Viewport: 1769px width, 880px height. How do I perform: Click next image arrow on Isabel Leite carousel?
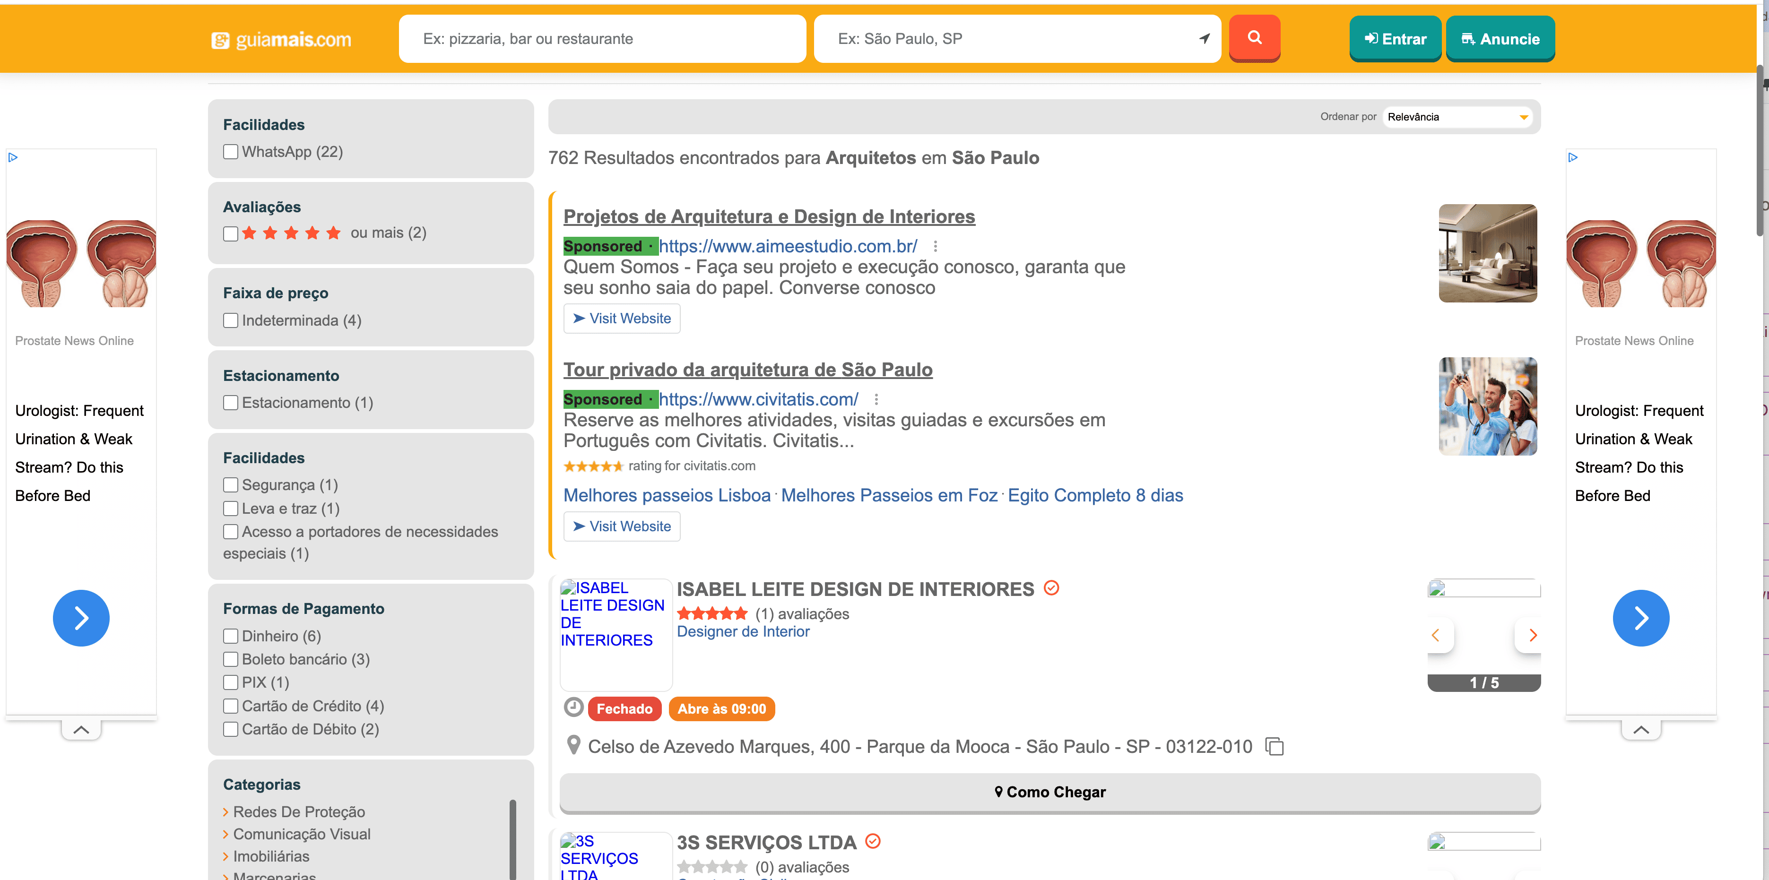tap(1532, 636)
